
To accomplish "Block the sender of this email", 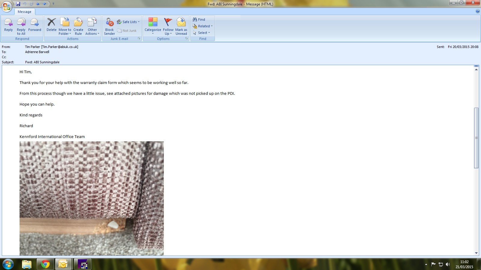I will tap(109, 26).
